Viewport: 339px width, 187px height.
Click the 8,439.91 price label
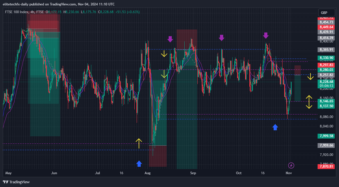pos(326,32)
